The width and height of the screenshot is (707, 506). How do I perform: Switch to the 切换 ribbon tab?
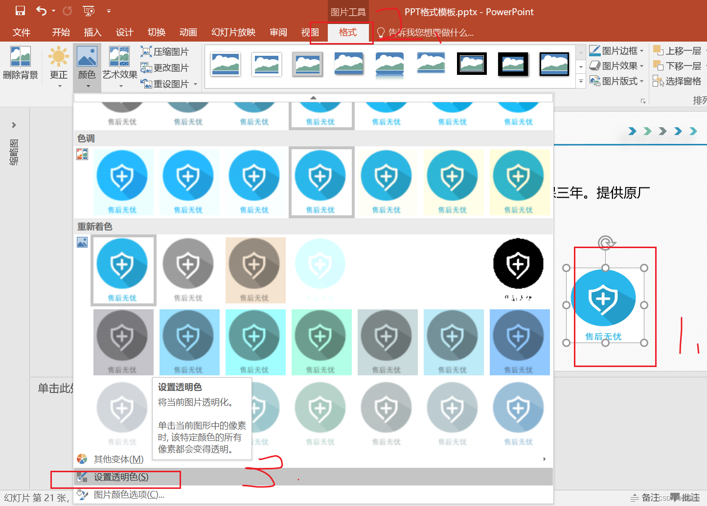tap(157, 32)
